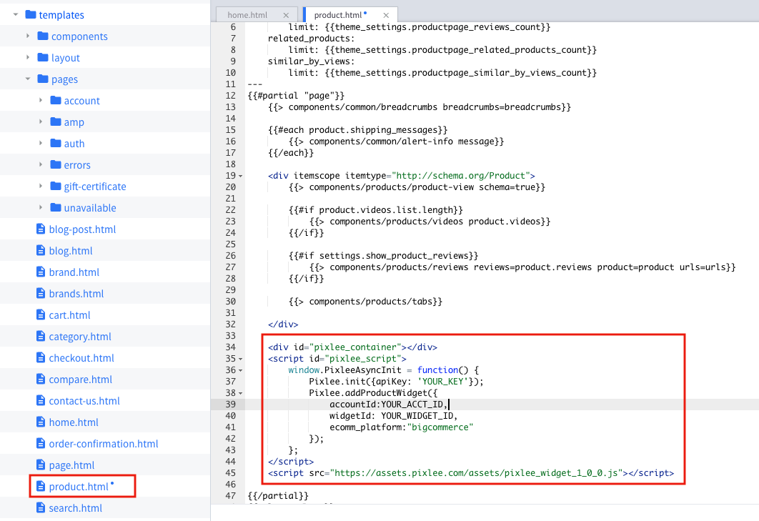Open blog-post.html from the file tree
This screenshot has width=759, height=521.
coord(82,229)
